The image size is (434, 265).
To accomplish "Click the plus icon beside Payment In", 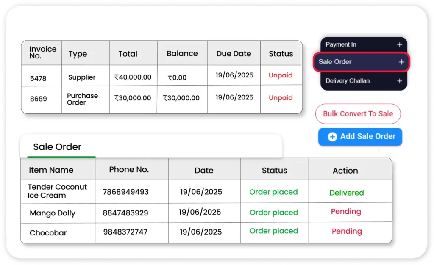I will coord(399,45).
